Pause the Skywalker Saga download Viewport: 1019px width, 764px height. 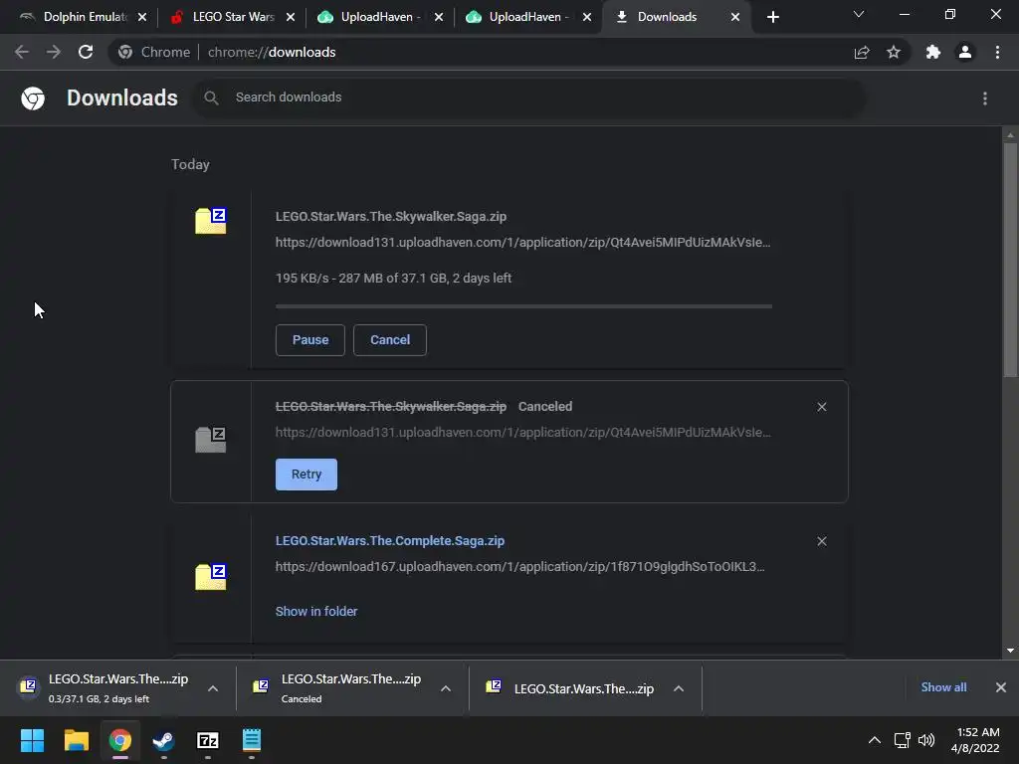(x=310, y=340)
